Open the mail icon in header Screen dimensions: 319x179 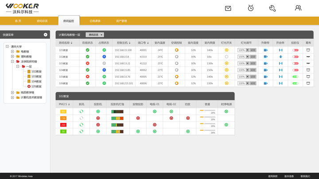[x=228, y=8]
